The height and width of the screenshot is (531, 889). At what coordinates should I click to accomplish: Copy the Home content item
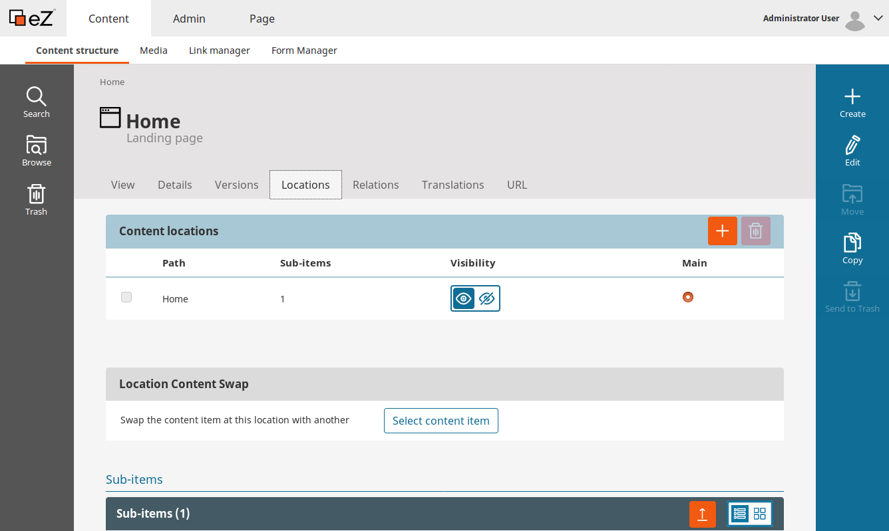point(852,248)
